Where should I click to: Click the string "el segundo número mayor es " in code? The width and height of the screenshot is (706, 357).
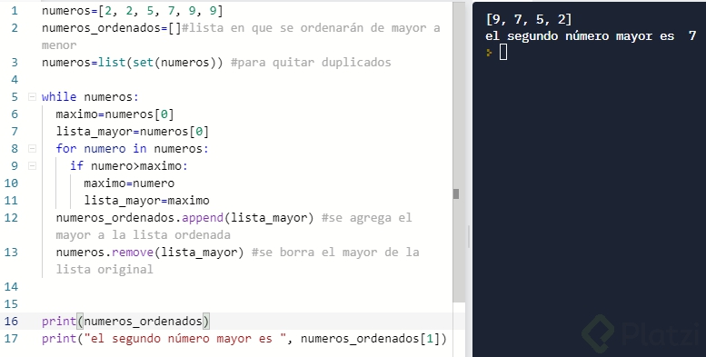185,338
